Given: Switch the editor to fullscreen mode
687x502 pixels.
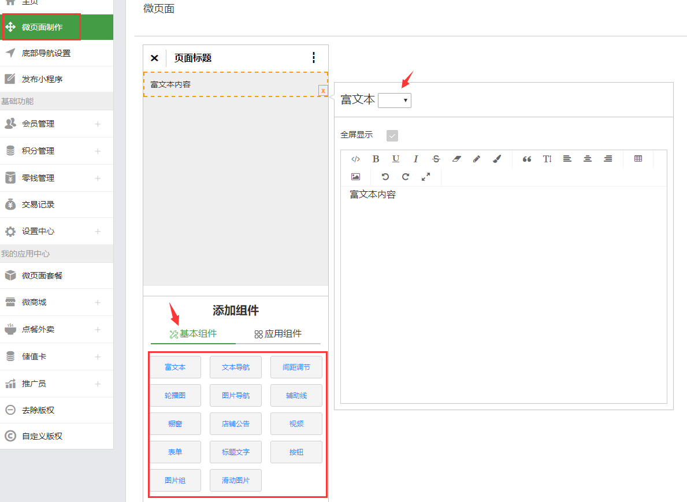Looking at the screenshot, I should click(x=426, y=177).
